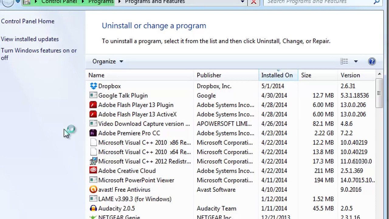
Task: Click the red X stop button in address bar
Action: click(x=254, y=2)
